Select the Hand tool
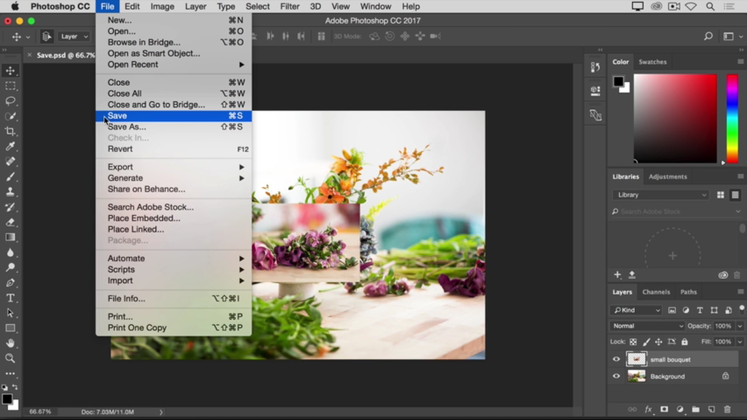The image size is (747, 420). tap(11, 343)
